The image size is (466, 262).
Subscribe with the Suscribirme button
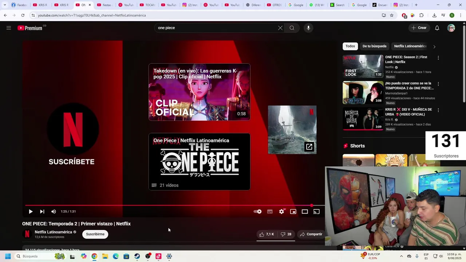95,234
